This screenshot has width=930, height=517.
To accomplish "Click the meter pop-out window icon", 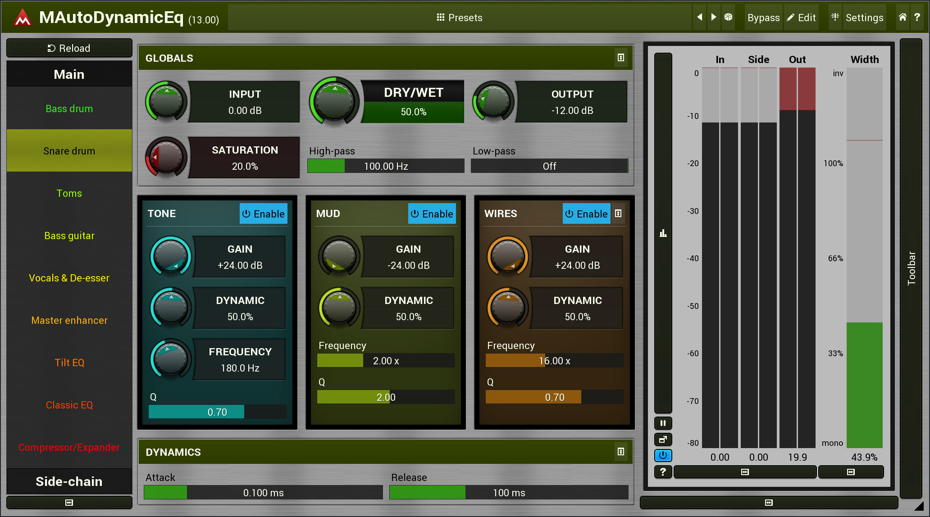I will click(x=663, y=440).
